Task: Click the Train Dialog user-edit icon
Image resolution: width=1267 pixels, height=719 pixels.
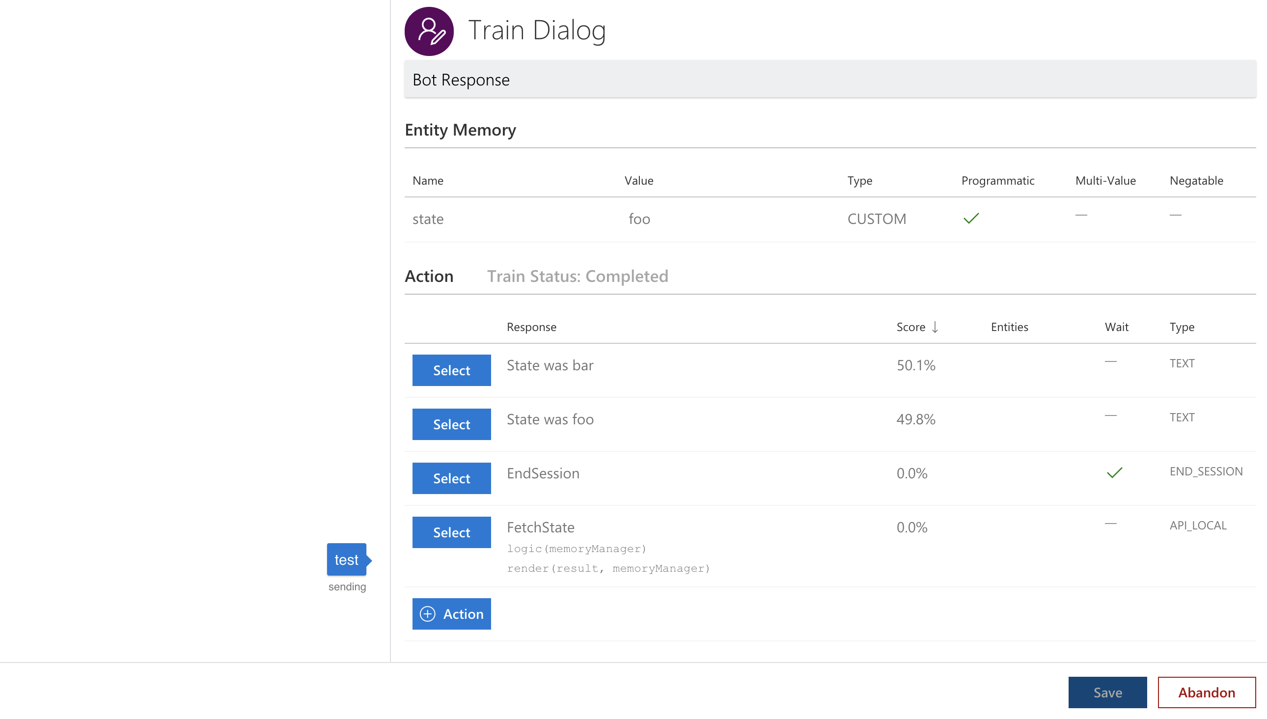Action: [429, 31]
